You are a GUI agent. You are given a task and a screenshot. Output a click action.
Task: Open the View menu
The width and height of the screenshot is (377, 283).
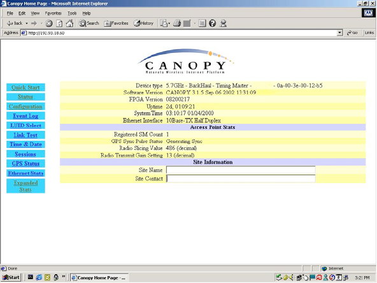pyautogui.click(x=35, y=13)
